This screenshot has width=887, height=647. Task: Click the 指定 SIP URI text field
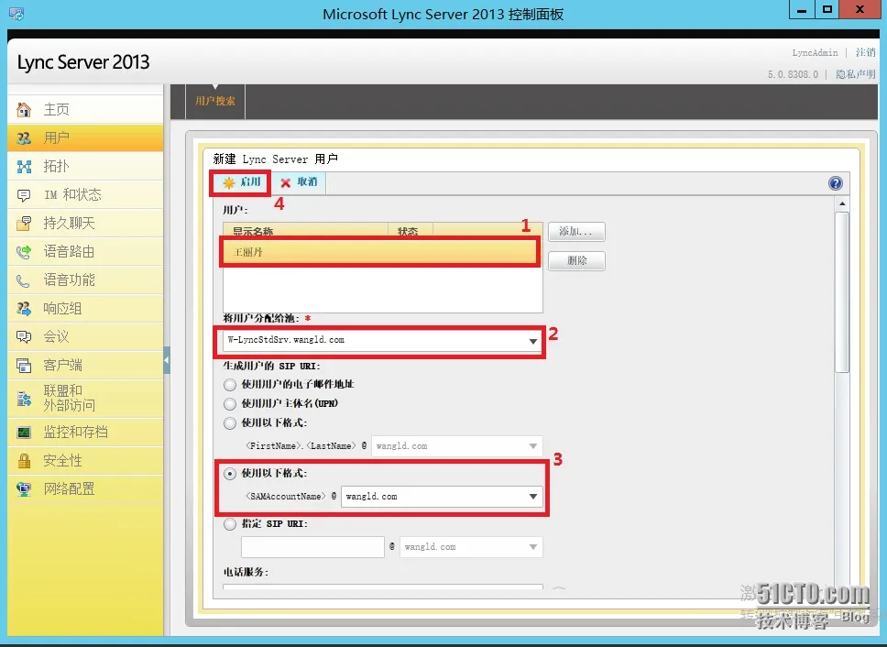pos(312,547)
